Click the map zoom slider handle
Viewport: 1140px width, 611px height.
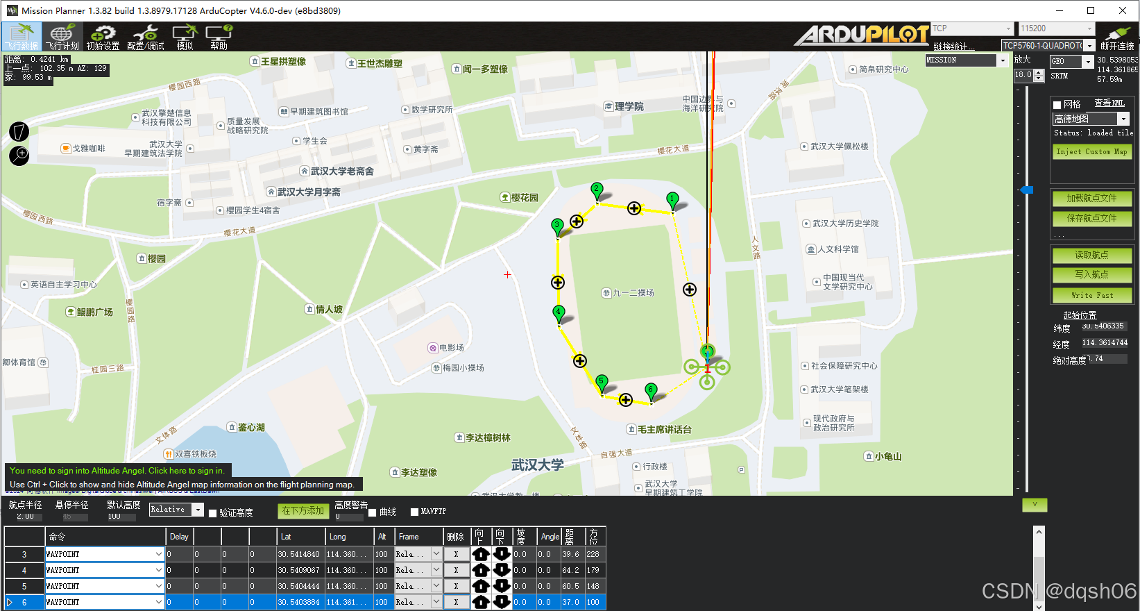pyautogui.click(x=1027, y=190)
